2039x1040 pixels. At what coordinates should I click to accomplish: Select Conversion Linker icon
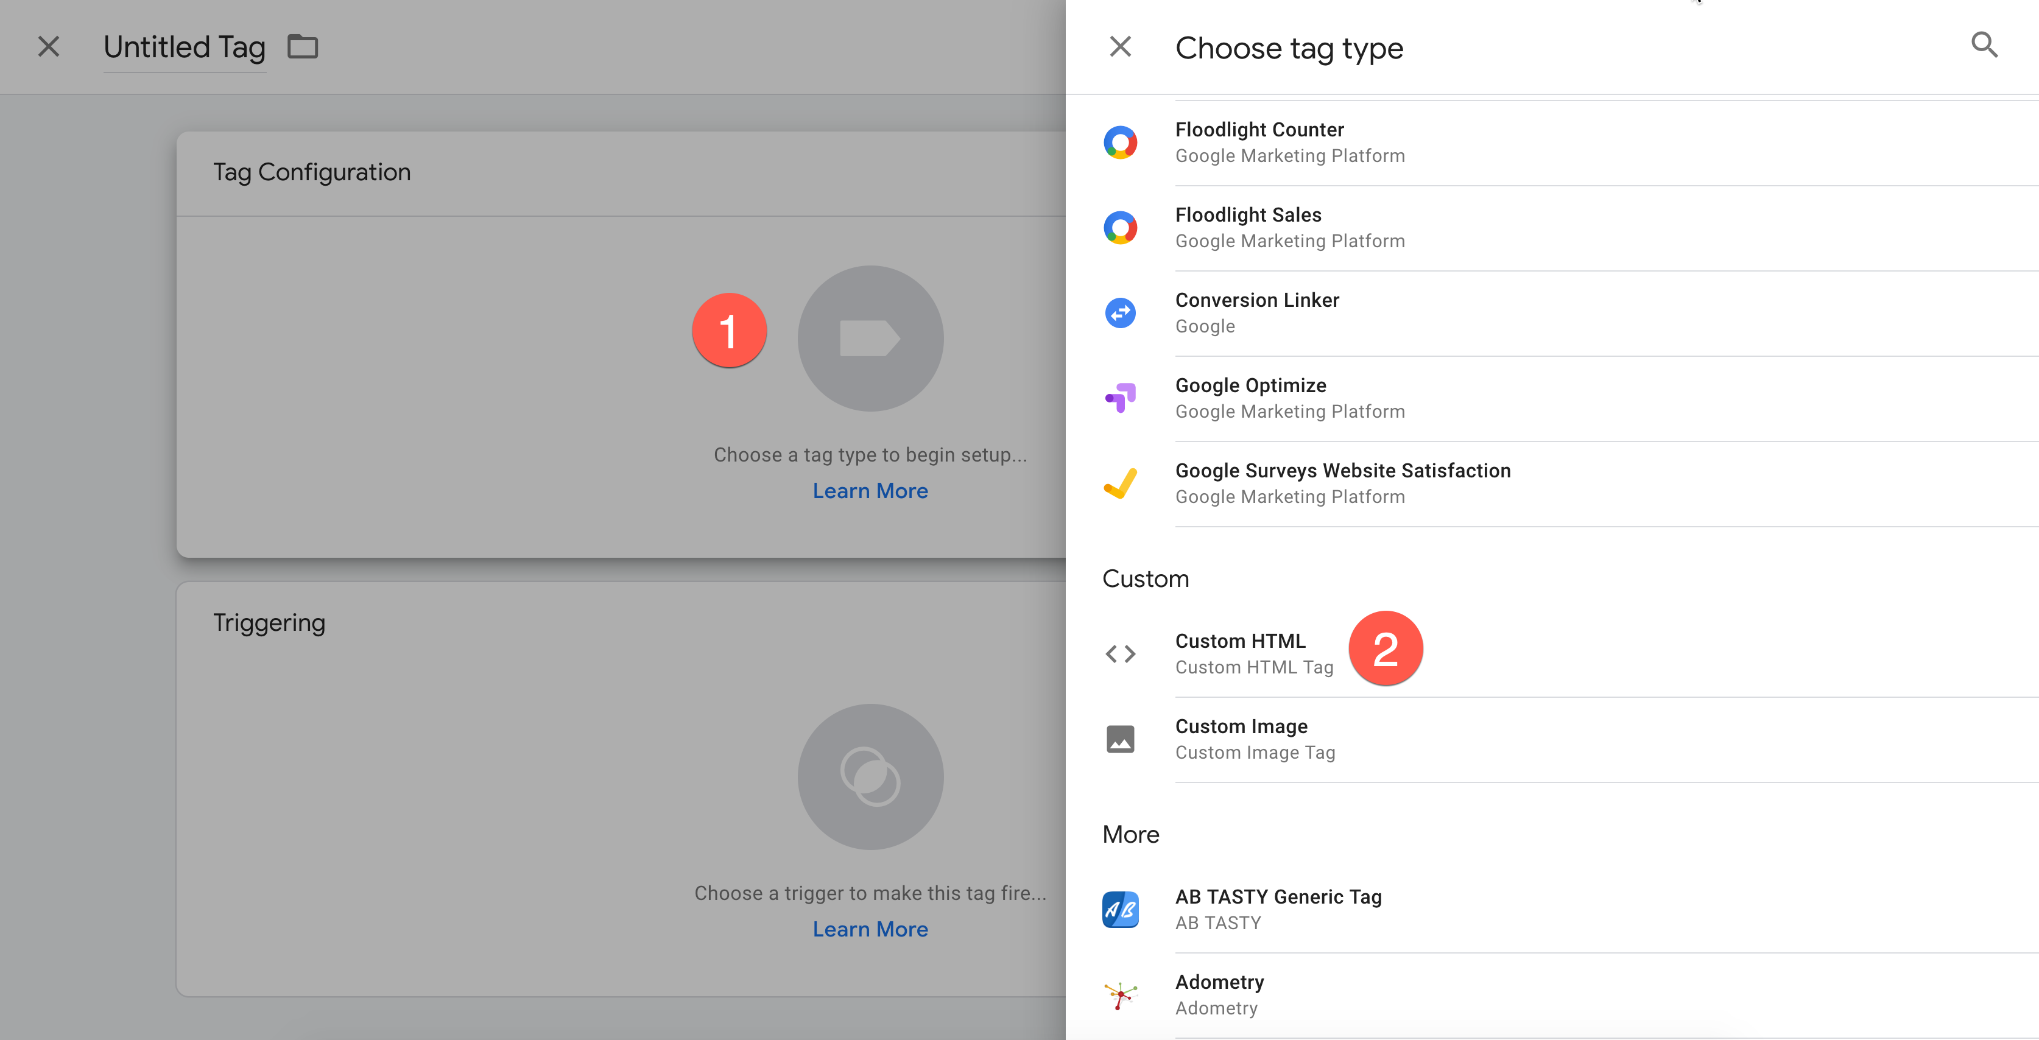[x=1120, y=314]
